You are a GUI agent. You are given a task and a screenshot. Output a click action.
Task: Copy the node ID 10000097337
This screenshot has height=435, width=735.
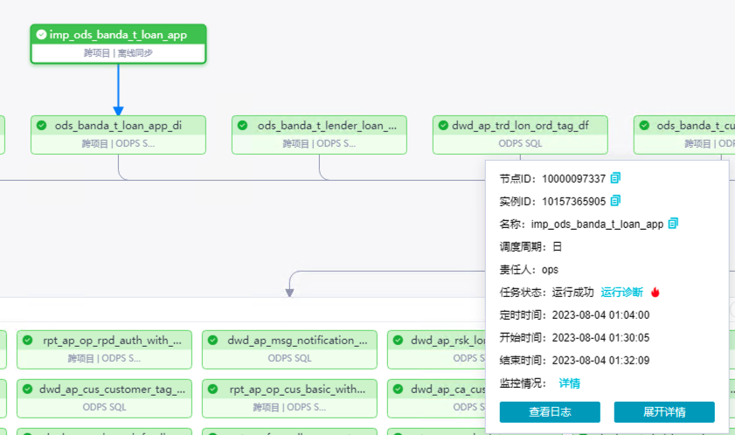point(615,178)
